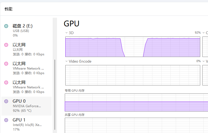Open the graph selector chevron right of 0%
The width and height of the screenshot is (208, 133).
coord(204,61)
